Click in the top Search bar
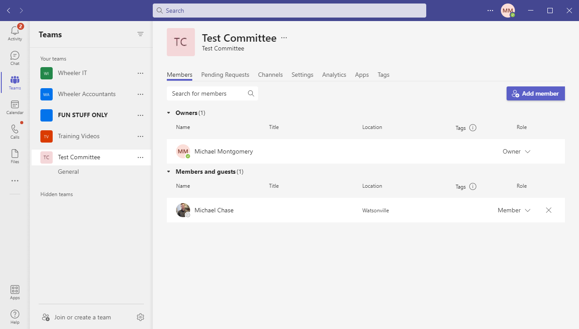 click(x=289, y=11)
